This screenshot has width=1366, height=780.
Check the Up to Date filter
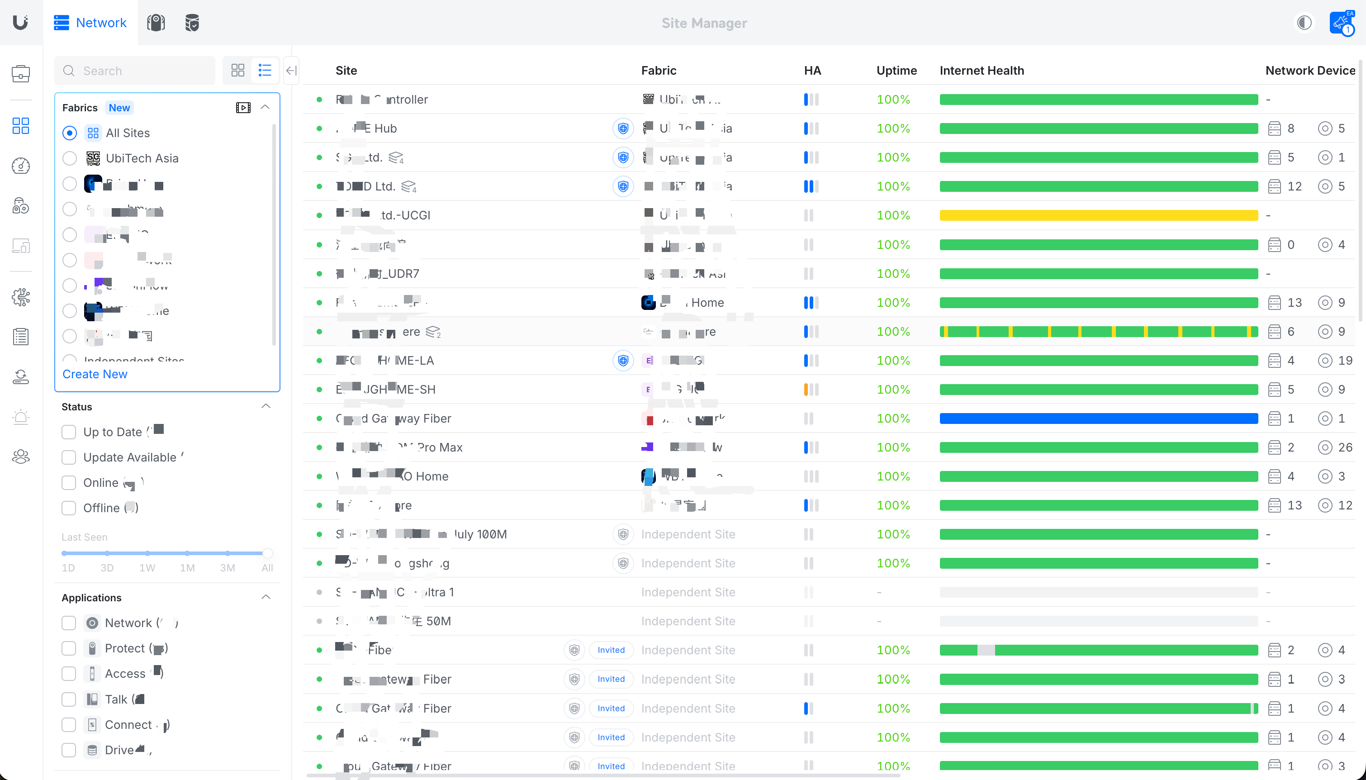coord(69,432)
